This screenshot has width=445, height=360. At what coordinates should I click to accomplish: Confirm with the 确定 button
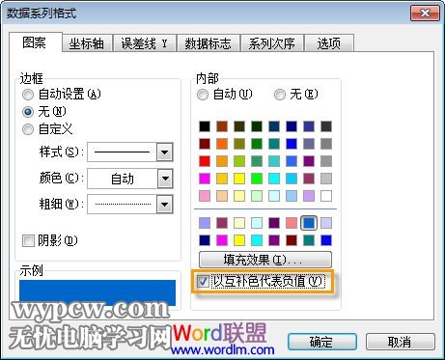[x=322, y=342]
